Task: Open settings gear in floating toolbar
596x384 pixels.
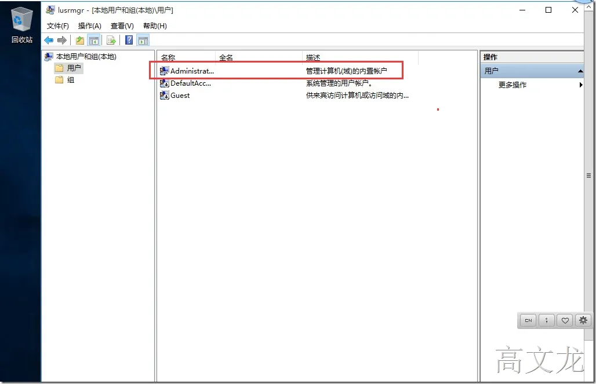Action: tap(583, 320)
